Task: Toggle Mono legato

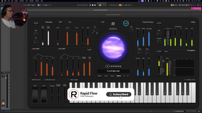Action: [74, 80]
